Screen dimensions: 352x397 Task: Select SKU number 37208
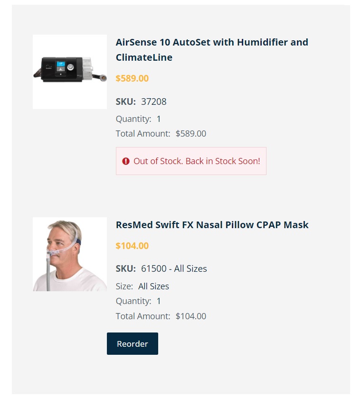(x=154, y=102)
